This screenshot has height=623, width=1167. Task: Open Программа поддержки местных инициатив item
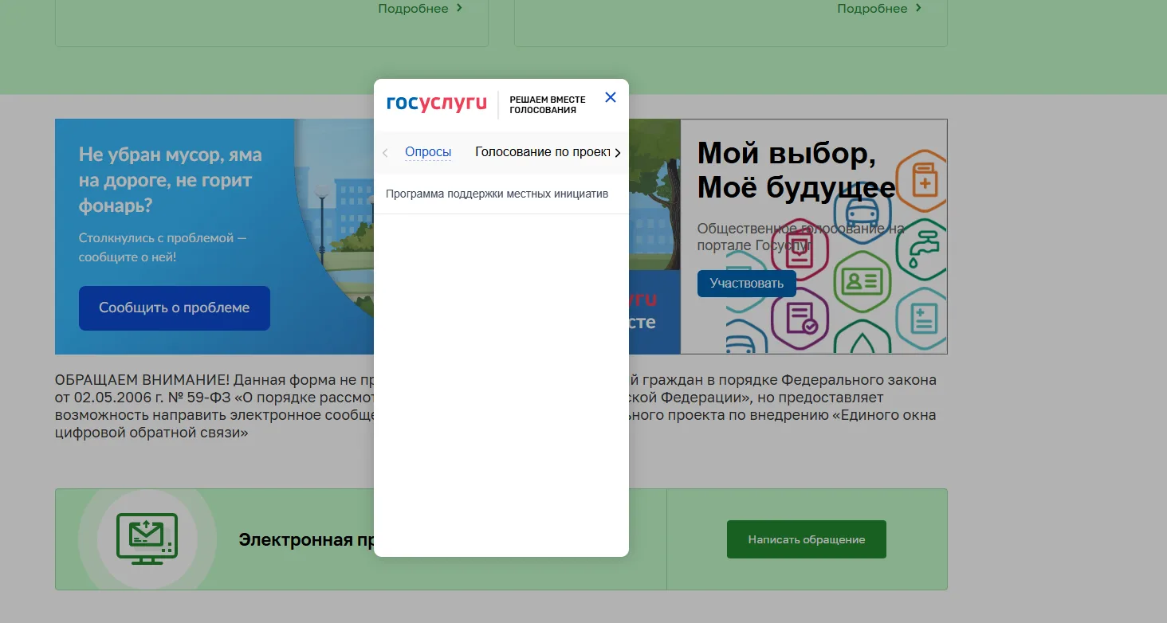501,194
